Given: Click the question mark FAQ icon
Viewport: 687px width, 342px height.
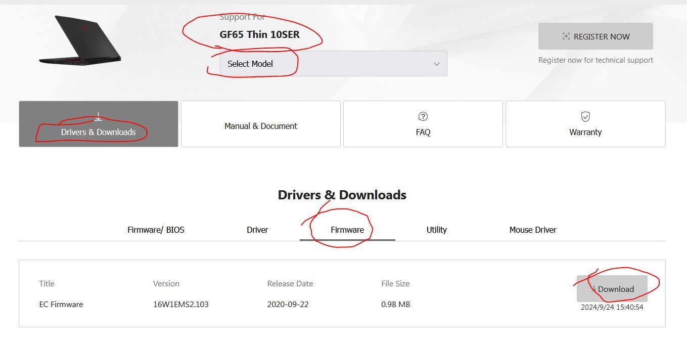Looking at the screenshot, I should [x=423, y=117].
